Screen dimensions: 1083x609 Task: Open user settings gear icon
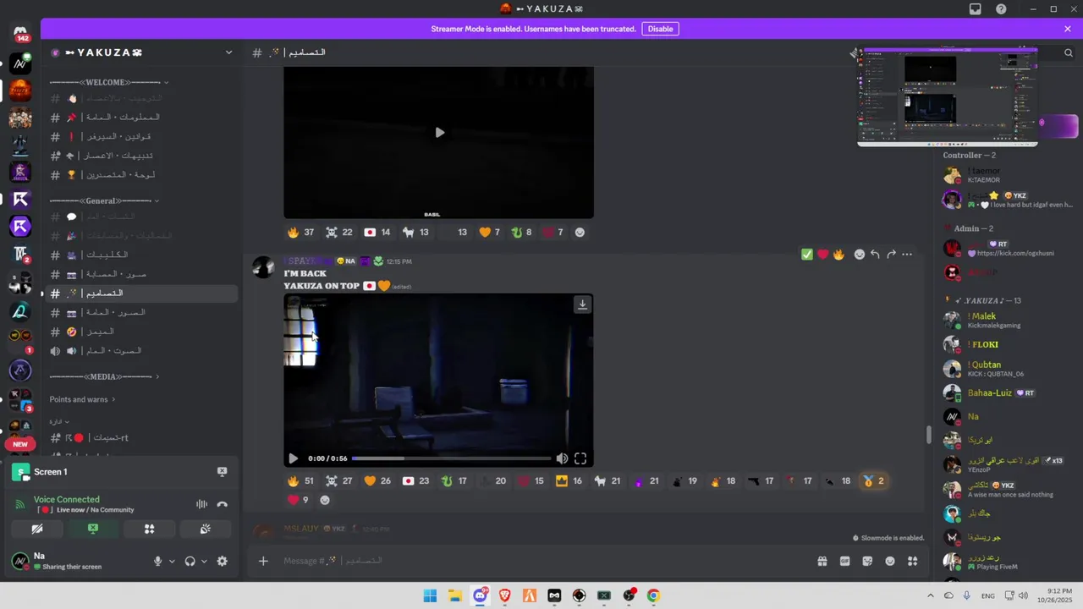tap(223, 561)
